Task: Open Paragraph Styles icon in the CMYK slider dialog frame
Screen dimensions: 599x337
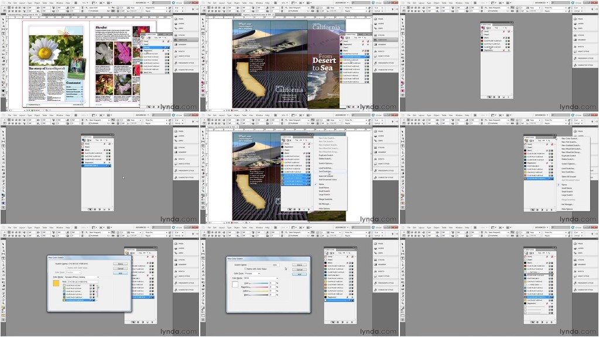Action: click(x=376, y=283)
